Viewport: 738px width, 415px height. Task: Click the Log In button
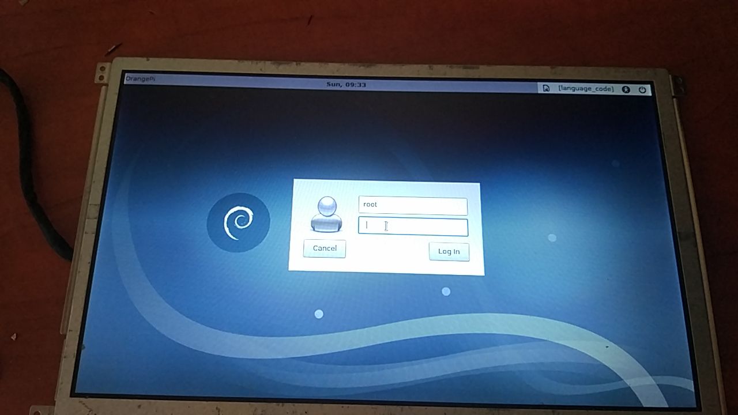(x=449, y=251)
